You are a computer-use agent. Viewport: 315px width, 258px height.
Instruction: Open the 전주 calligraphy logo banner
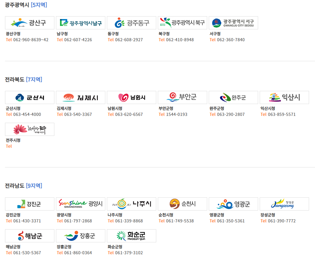click(30, 129)
